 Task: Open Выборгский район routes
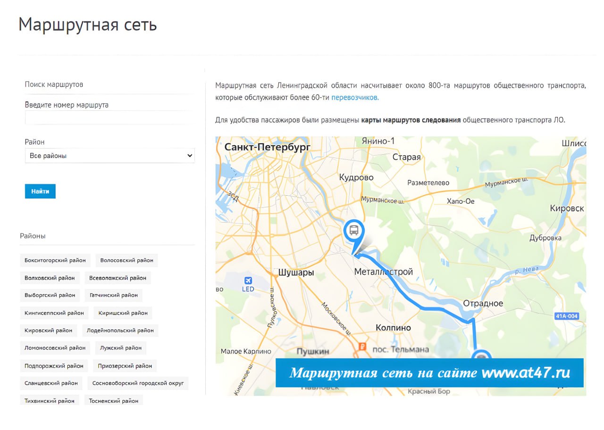(x=50, y=295)
